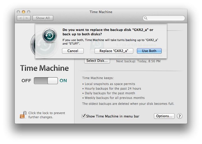Screen dimensions: 202x144
Task: Click "The oldest backups are deleted" sentence
Action: click(x=128, y=104)
